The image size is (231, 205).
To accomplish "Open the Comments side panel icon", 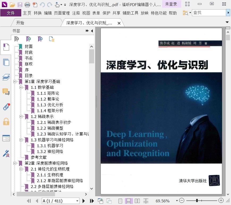I will 6,92.
